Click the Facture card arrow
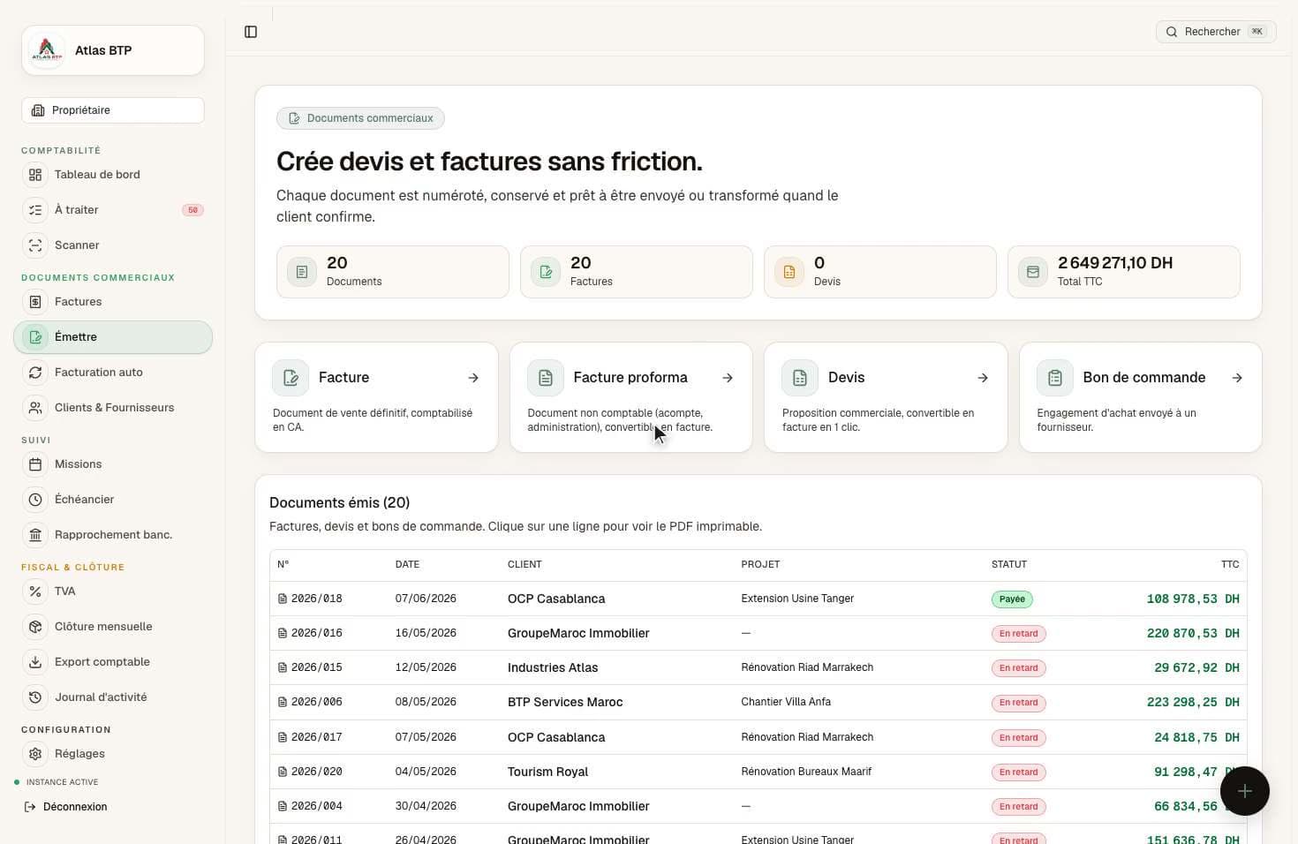 473,378
